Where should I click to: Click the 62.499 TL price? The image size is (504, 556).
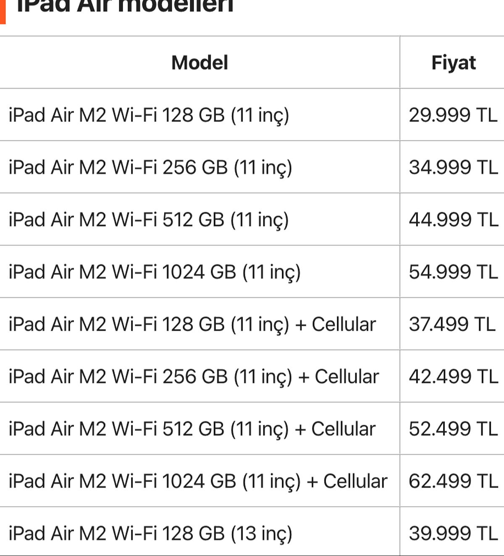pos(453,481)
